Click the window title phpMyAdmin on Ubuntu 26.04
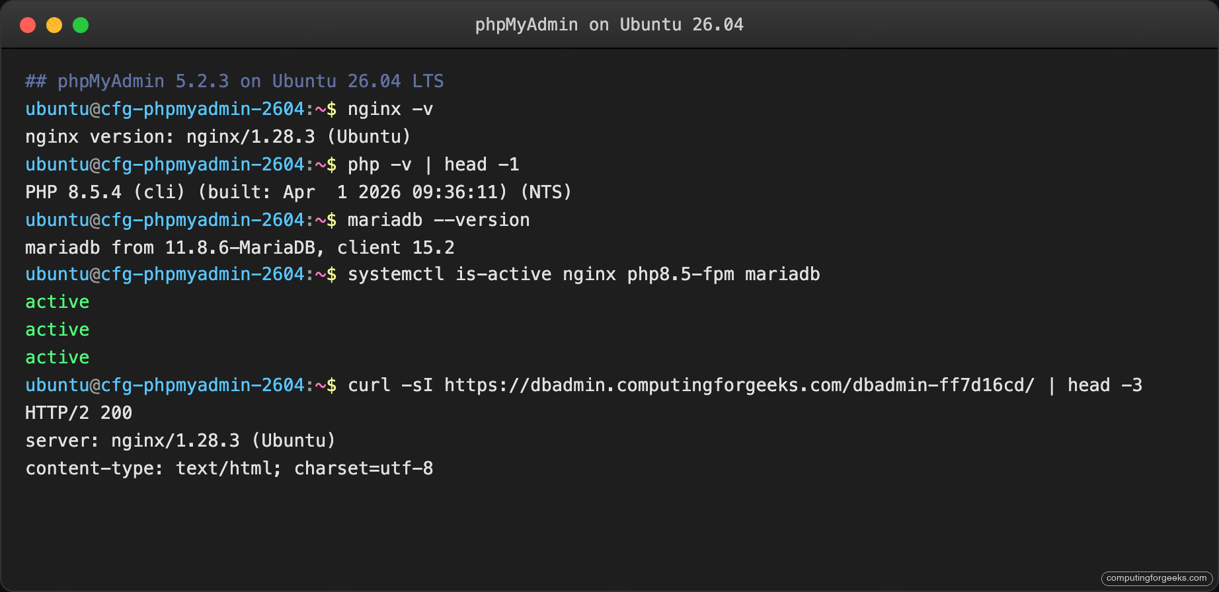The image size is (1219, 592). tap(609, 24)
